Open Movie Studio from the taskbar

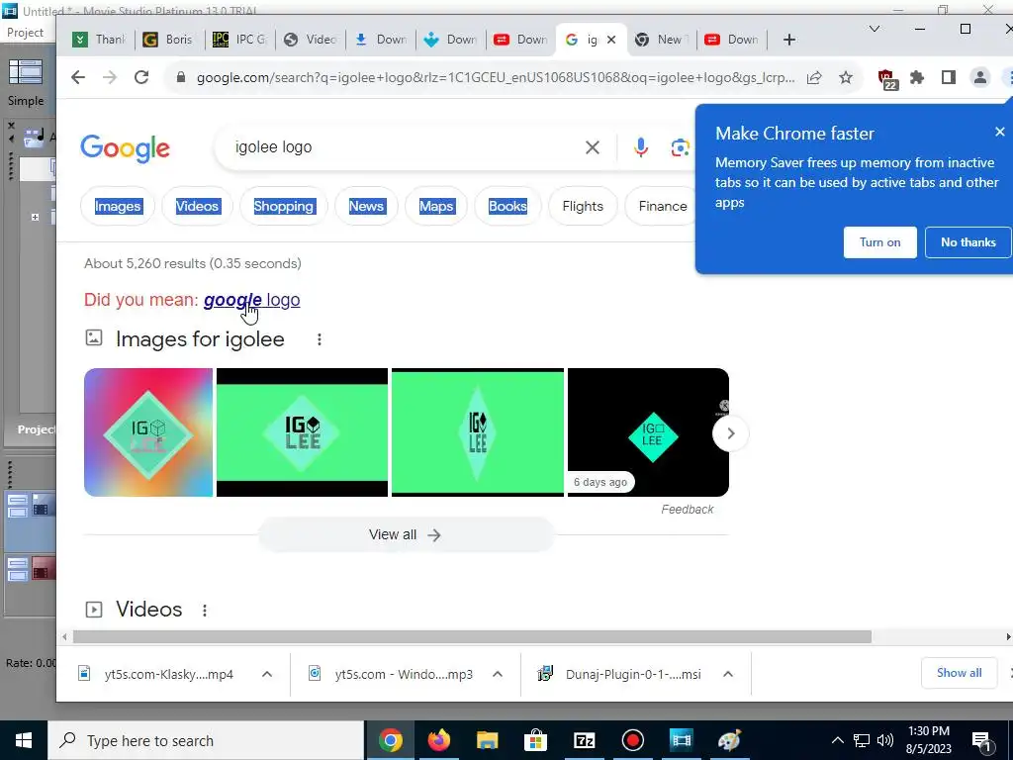681,740
